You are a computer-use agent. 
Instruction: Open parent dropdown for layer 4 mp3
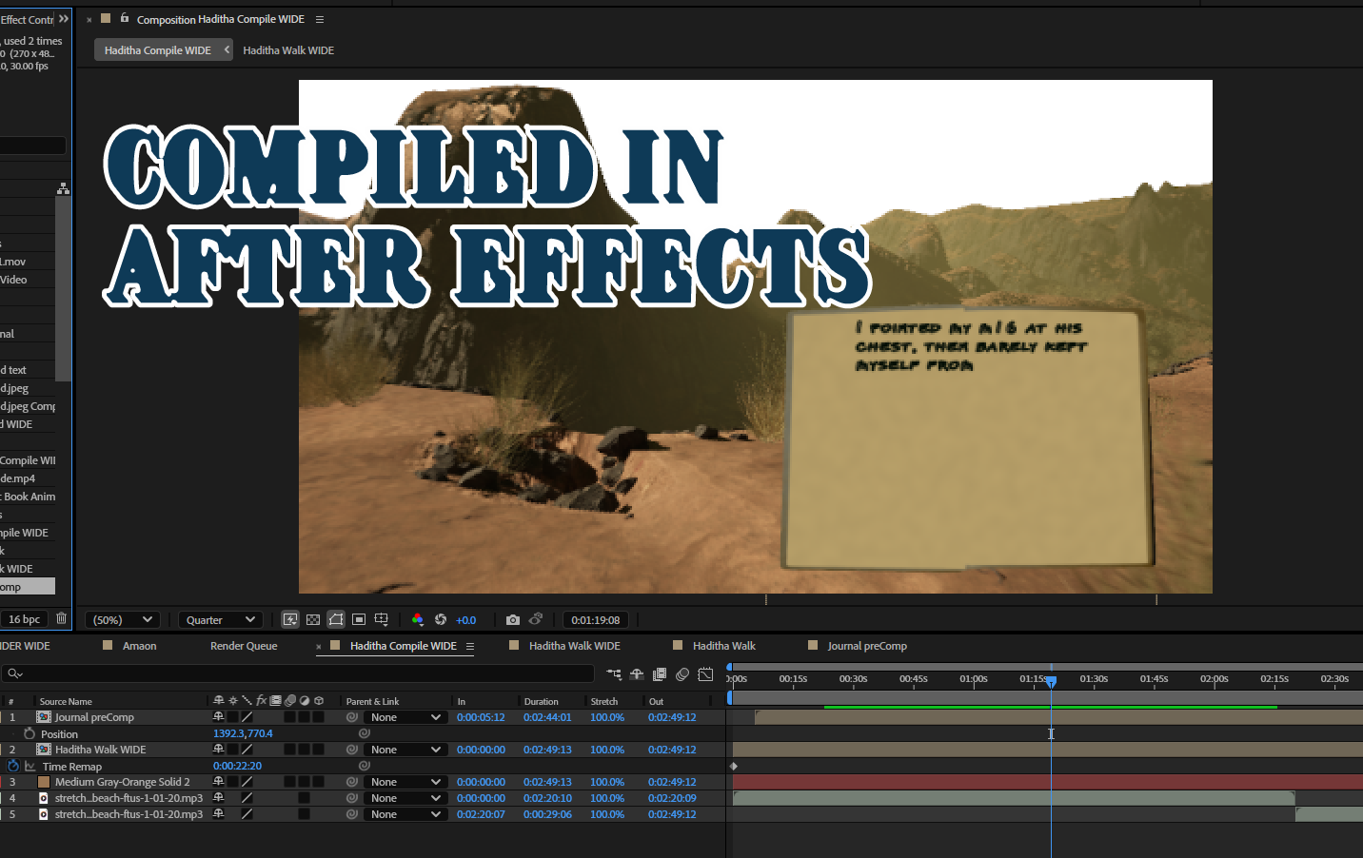[x=405, y=798]
